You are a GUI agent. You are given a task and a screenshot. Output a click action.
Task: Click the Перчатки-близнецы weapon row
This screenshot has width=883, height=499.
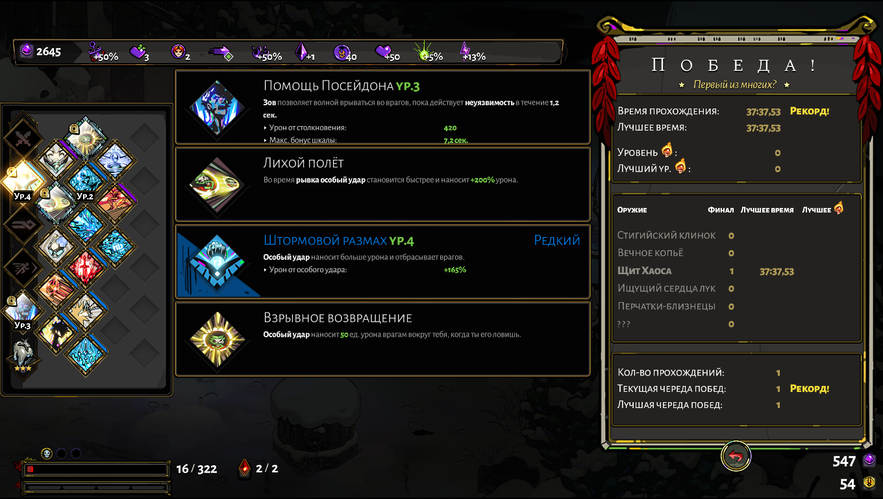736,306
